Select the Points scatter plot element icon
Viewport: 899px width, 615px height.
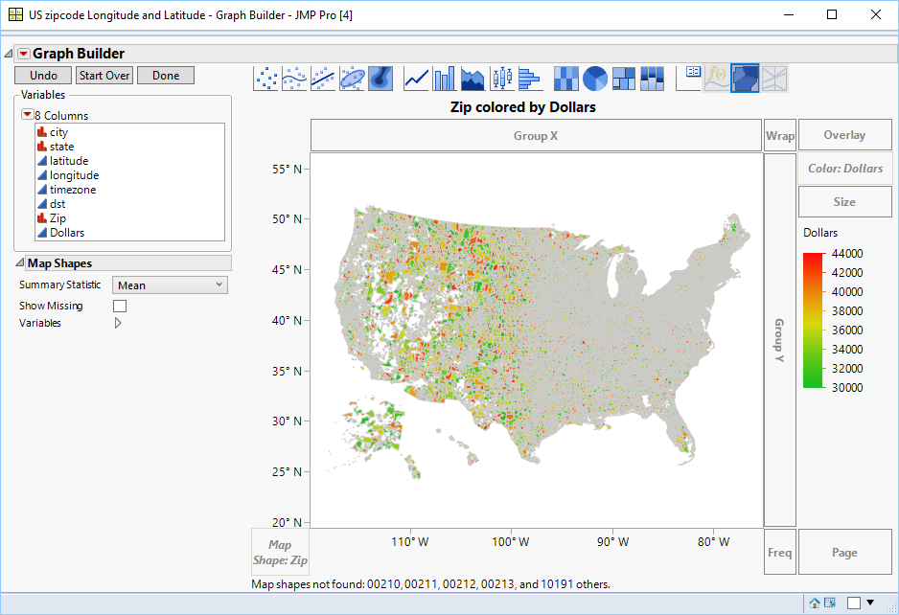265,79
